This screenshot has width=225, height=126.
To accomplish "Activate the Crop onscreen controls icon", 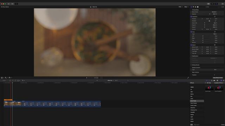I will click(215, 32).
